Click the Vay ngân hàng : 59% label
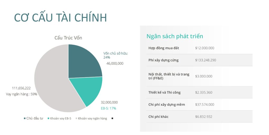The width and height of the screenshot is (269, 135). [x=22, y=94]
